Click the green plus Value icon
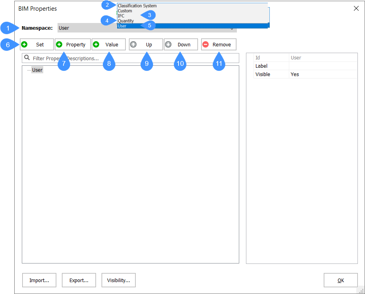Image resolution: width=365 pixels, height=294 pixels. [x=96, y=44]
